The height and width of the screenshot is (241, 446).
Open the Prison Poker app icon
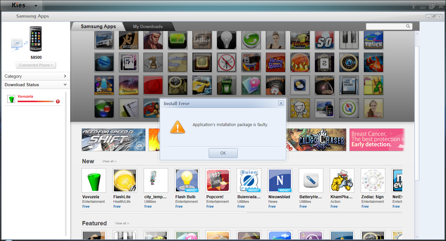pyautogui.click(x=276, y=85)
